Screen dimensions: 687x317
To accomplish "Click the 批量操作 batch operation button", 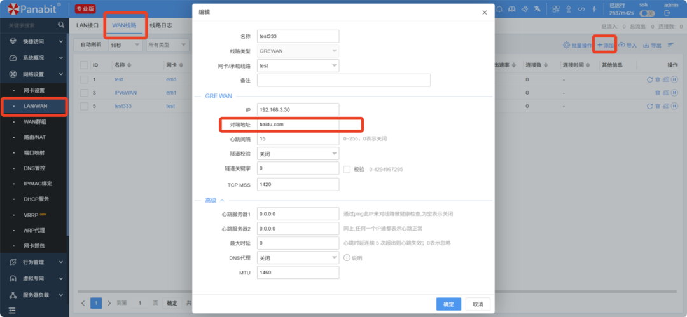I will (578, 45).
